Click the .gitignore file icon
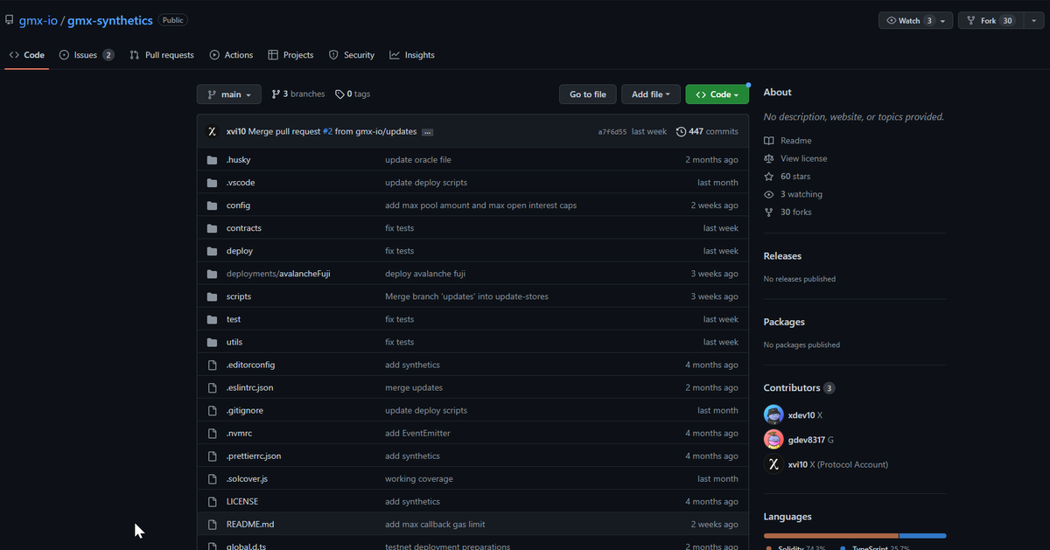Viewport: 1050px width, 550px height. coord(212,410)
